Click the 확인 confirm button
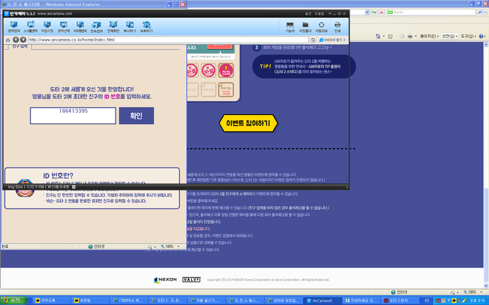The image size is (489, 305). click(x=136, y=116)
